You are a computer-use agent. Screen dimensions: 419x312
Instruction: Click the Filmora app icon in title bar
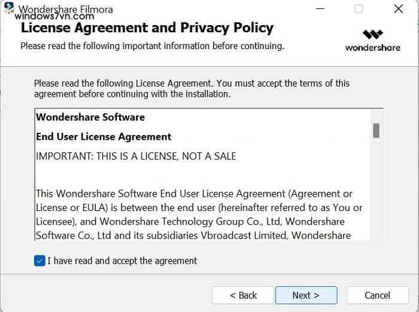point(9,8)
